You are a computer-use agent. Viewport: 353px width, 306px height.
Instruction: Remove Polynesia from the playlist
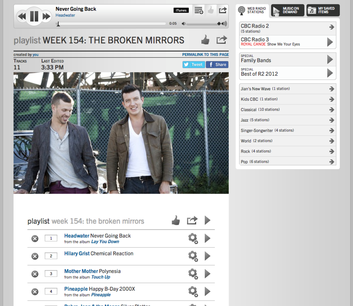(x=35, y=274)
